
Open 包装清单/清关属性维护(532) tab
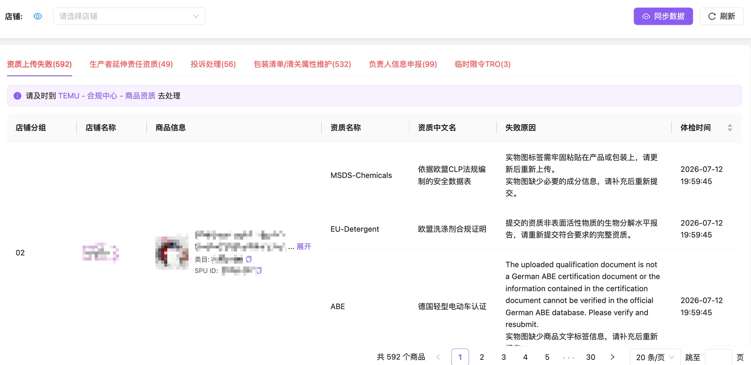[302, 64]
